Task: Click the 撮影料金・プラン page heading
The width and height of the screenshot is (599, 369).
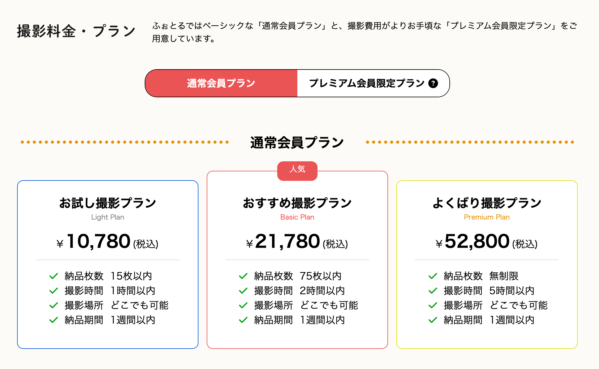Action: pyautogui.click(x=76, y=31)
